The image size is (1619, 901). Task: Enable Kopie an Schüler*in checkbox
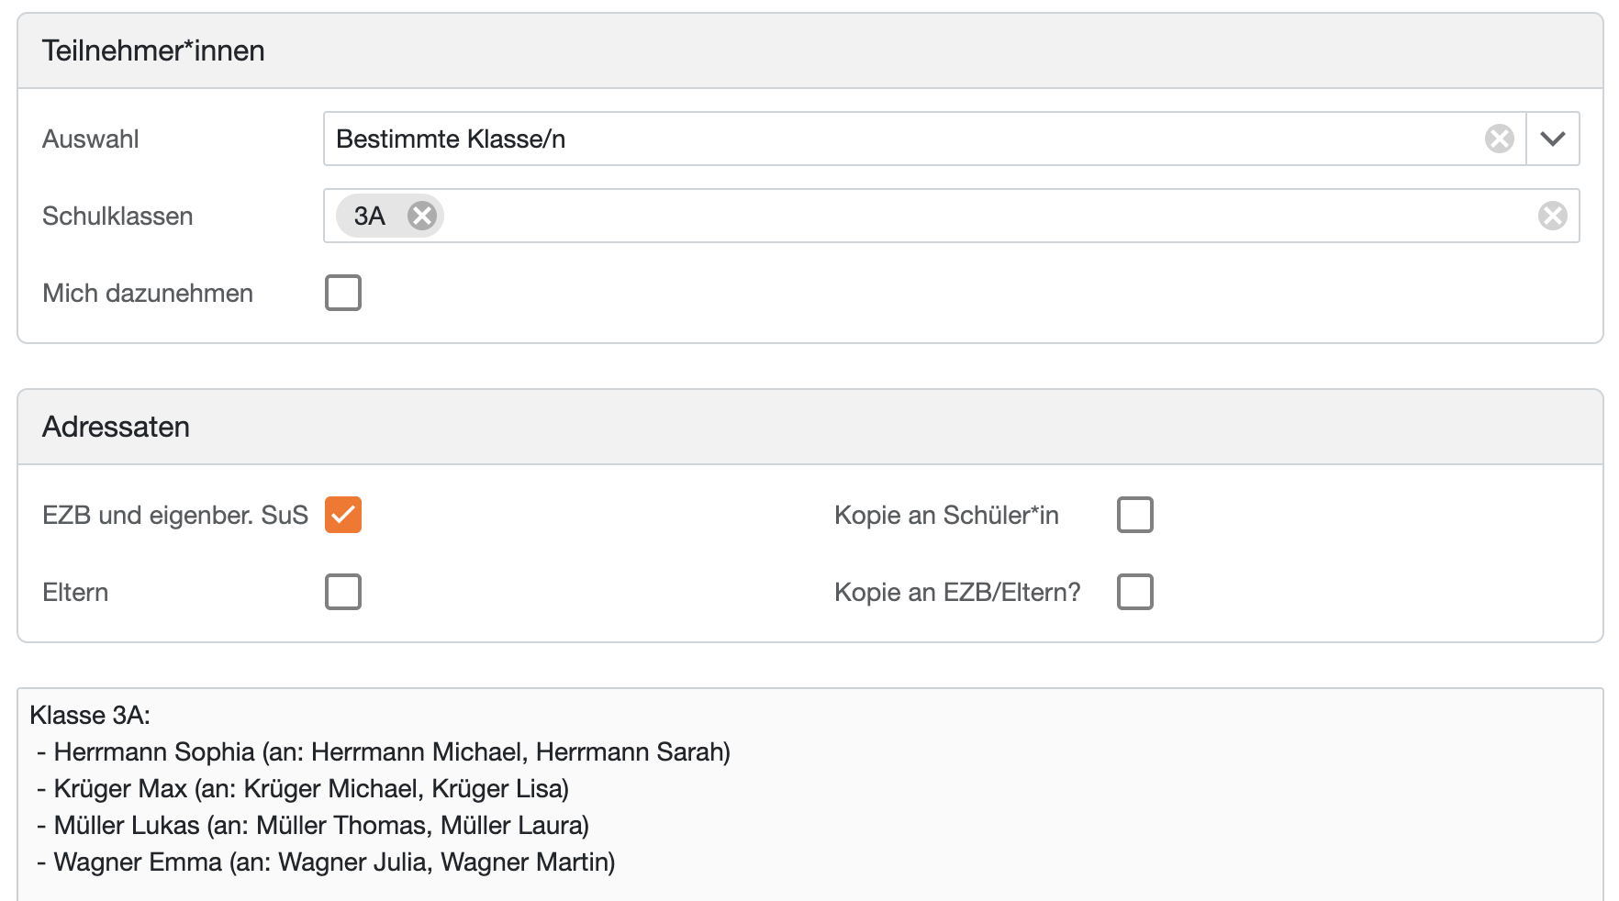(x=1134, y=515)
